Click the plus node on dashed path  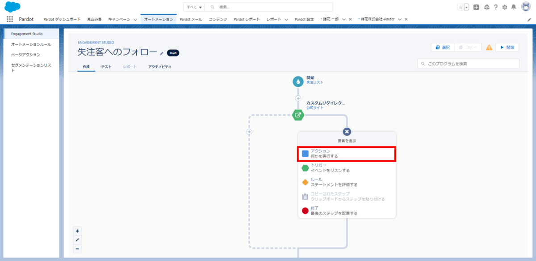[249, 132]
